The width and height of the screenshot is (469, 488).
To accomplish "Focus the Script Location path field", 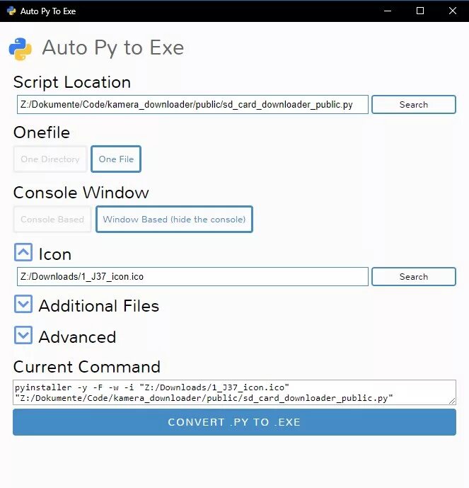I will click(192, 105).
